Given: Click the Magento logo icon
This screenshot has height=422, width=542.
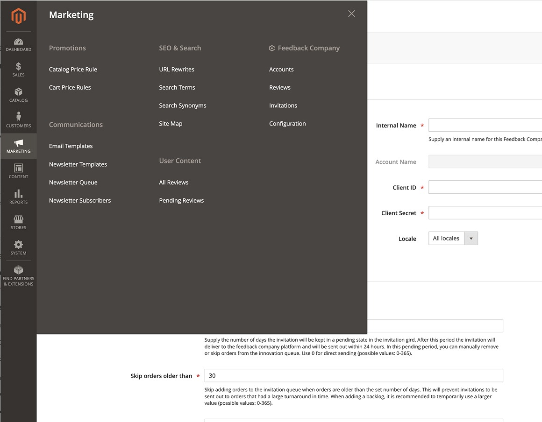Looking at the screenshot, I should (x=18, y=16).
